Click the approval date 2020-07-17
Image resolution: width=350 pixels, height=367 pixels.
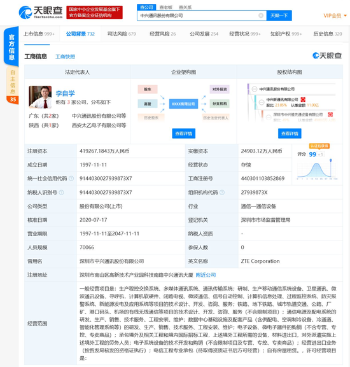coord(93,220)
